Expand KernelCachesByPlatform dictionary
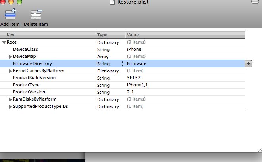 [10, 71]
